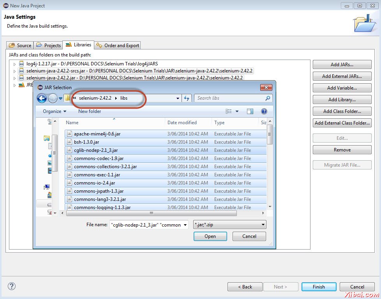Toggle the preview pane on

[250, 111]
